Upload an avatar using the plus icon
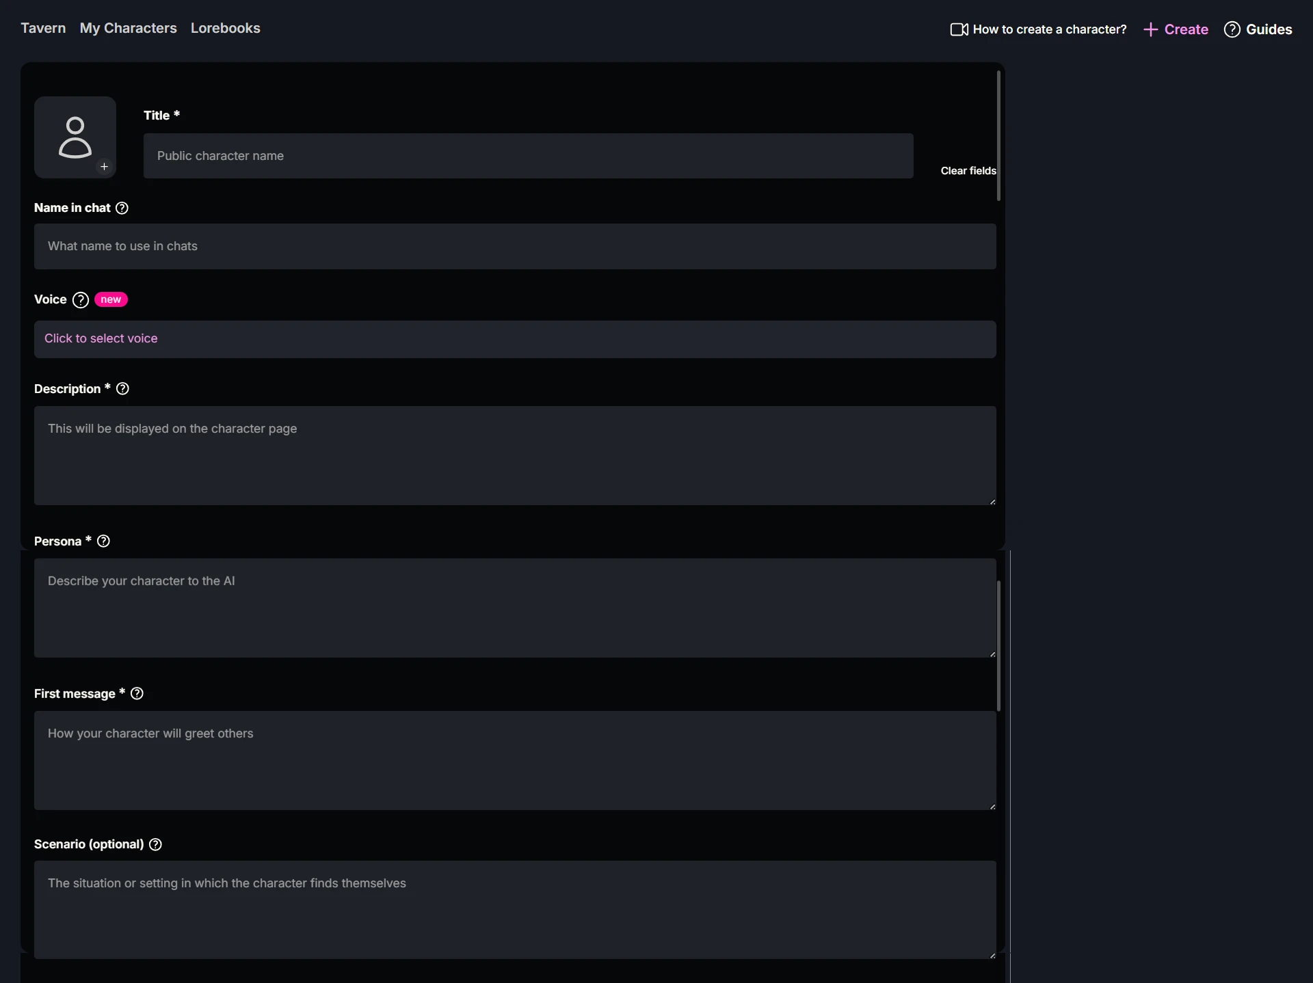The width and height of the screenshot is (1313, 983). click(104, 167)
